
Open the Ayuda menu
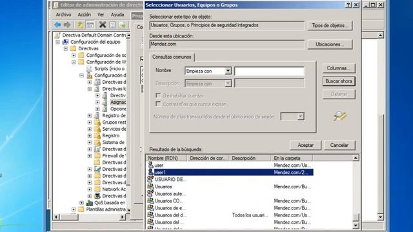click(x=117, y=15)
